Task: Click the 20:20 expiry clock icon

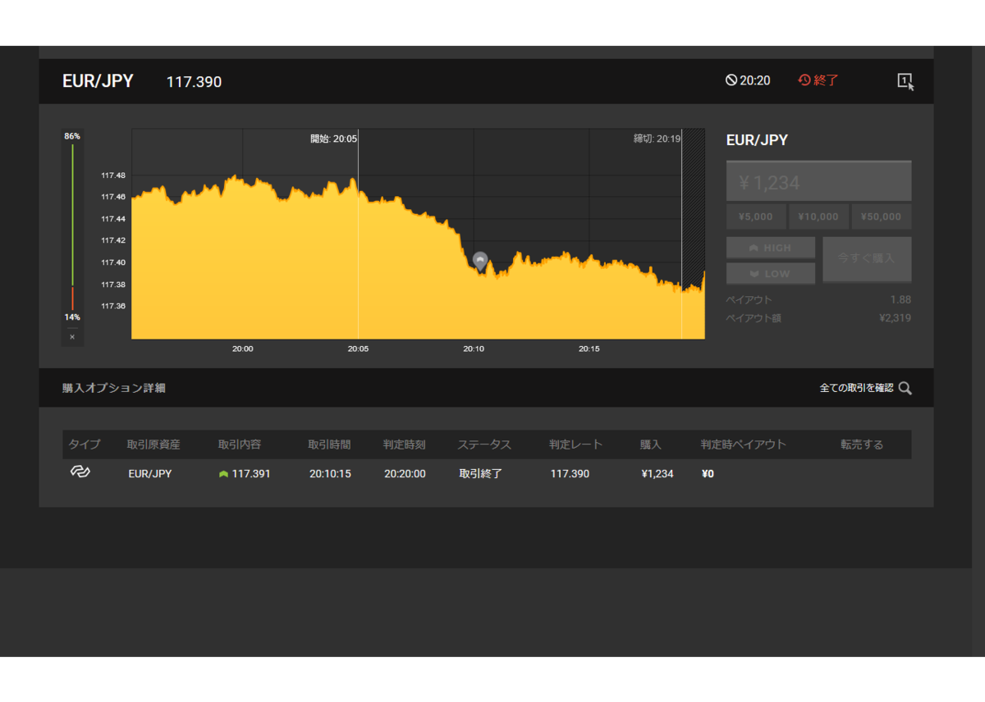Action: (731, 80)
